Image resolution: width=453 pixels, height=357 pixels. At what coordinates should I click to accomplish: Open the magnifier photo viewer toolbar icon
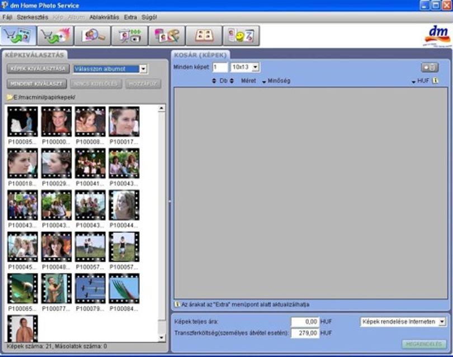click(92, 36)
